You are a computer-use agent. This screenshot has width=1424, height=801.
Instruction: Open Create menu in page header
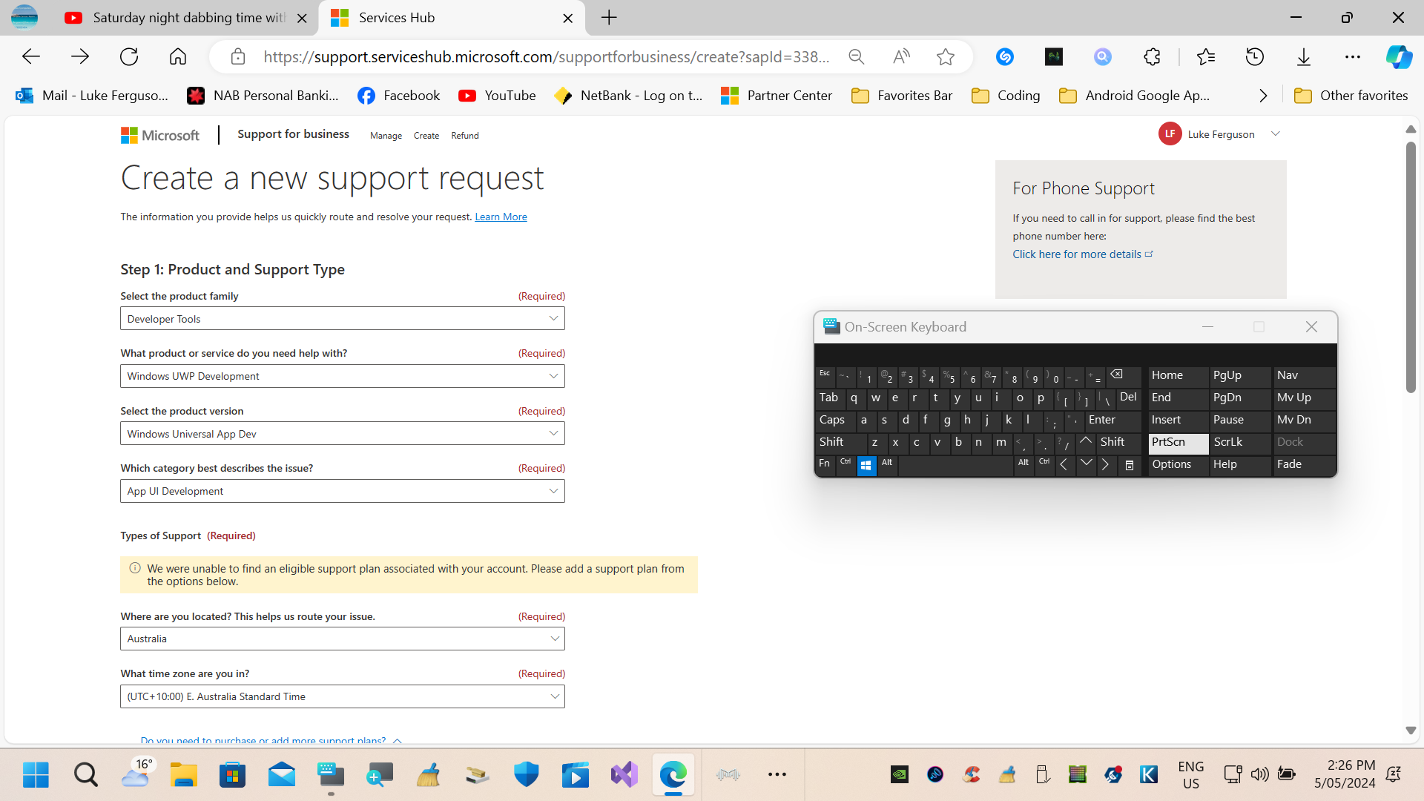[426, 136]
